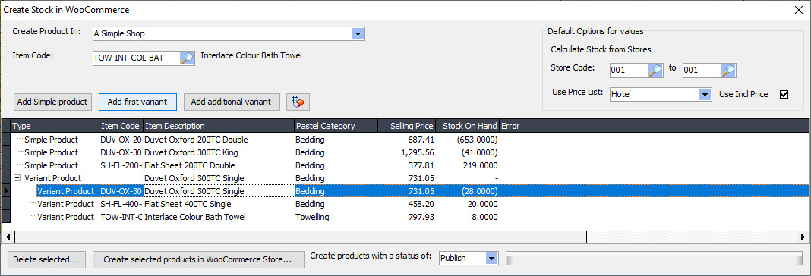This screenshot has height=276, width=811.
Task: Click scroll right arrow of horizontal scrollbar
Action: click(802, 237)
